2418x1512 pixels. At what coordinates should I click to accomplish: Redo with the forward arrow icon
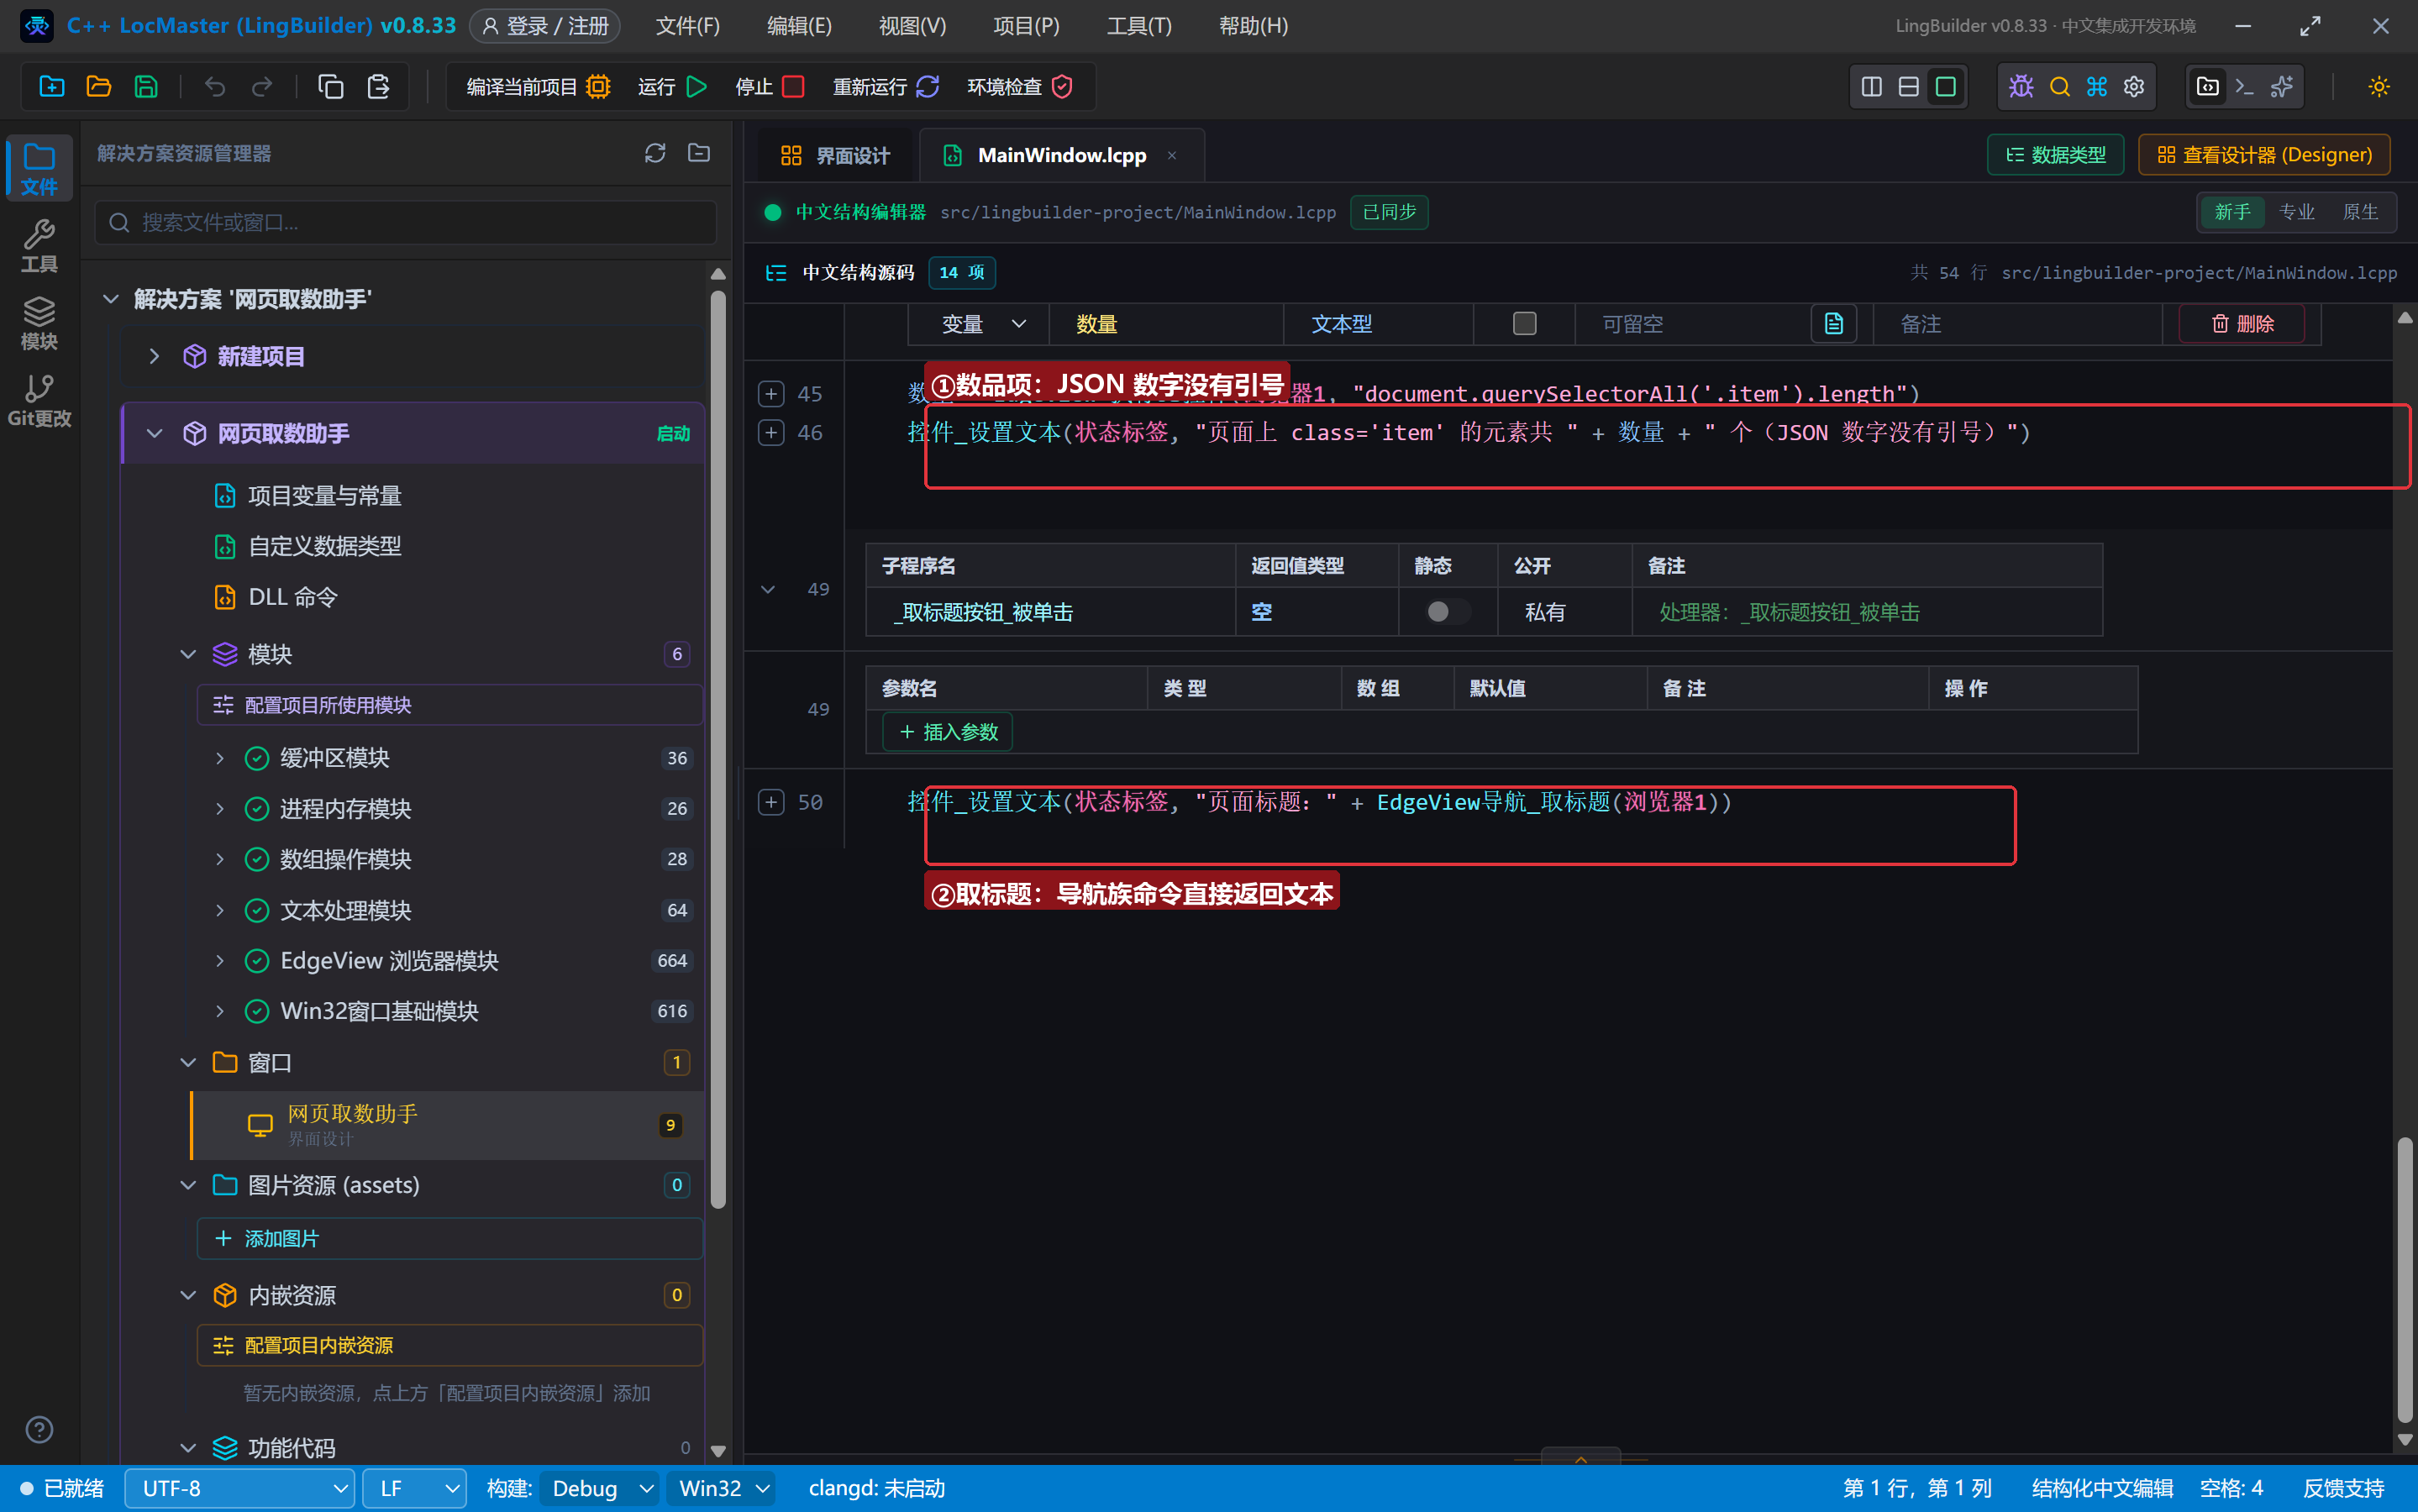(x=262, y=87)
